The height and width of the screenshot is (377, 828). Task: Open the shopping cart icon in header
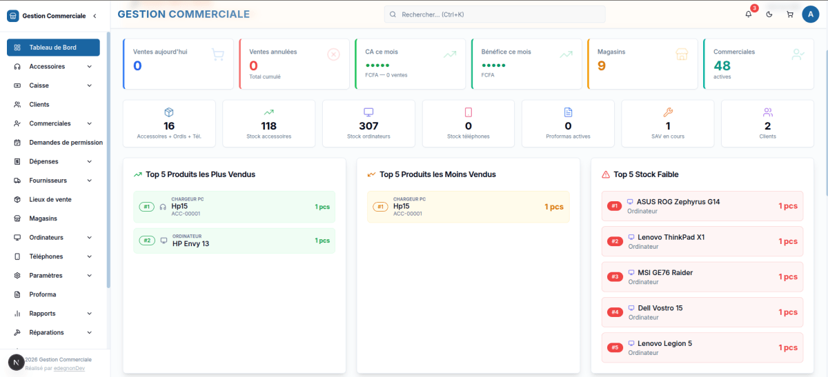click(790, 14)
